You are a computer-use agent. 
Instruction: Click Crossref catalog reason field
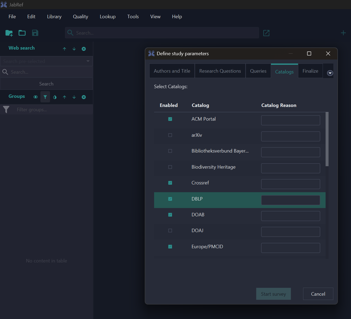click(291, 184)
